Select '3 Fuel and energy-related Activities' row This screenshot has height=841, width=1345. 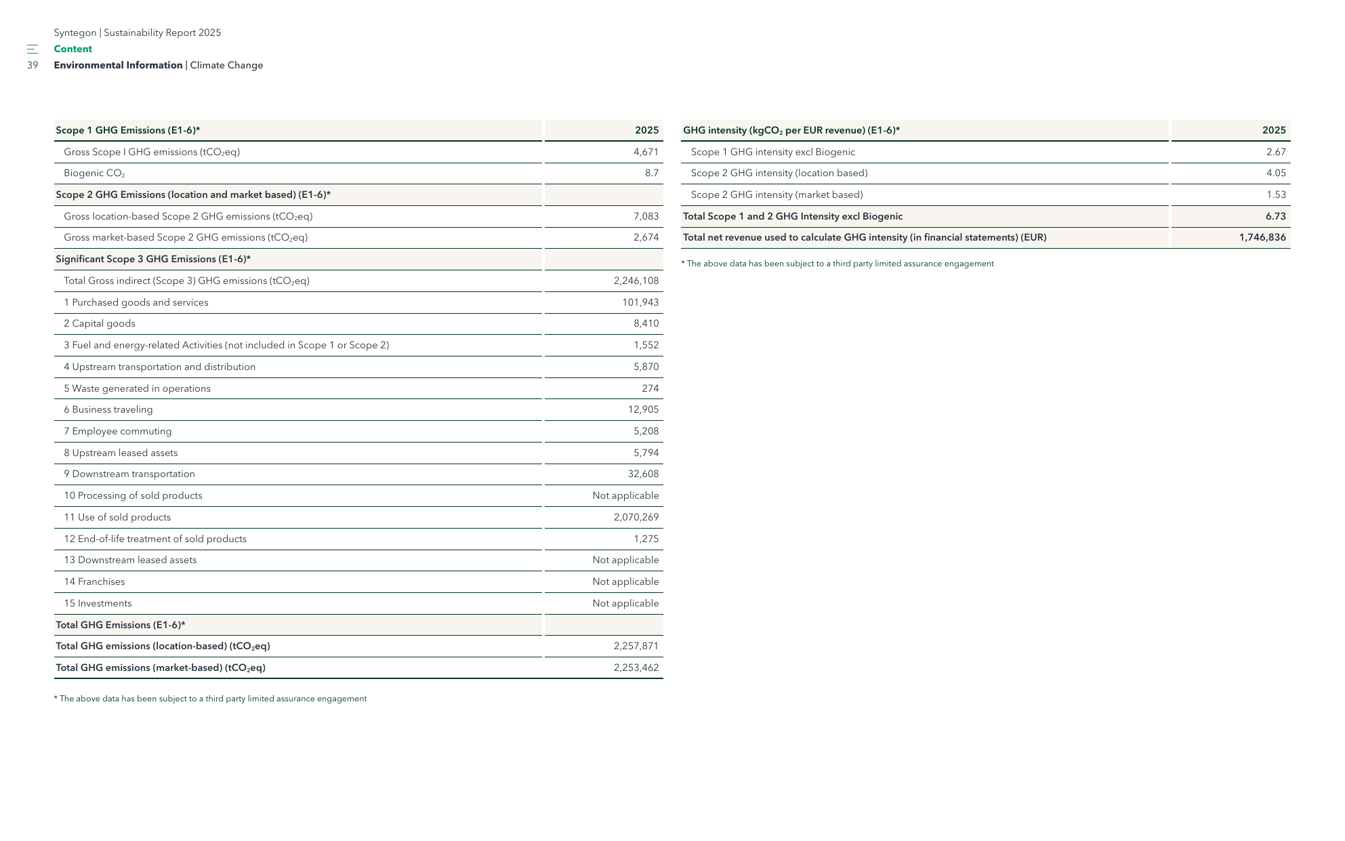(358, 345)
